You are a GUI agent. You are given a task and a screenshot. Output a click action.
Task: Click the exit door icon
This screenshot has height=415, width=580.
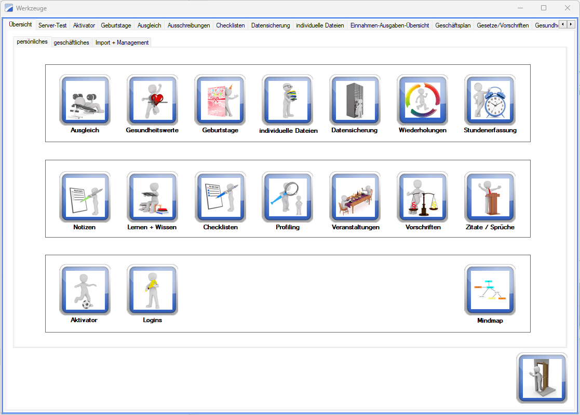(542, 378)
